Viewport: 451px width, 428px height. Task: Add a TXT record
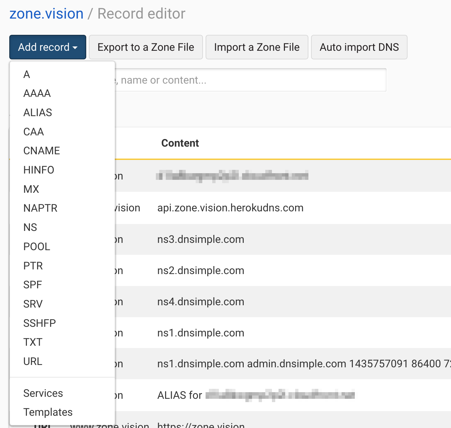33,342
